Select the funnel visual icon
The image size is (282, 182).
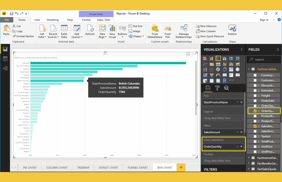(211, 75)
